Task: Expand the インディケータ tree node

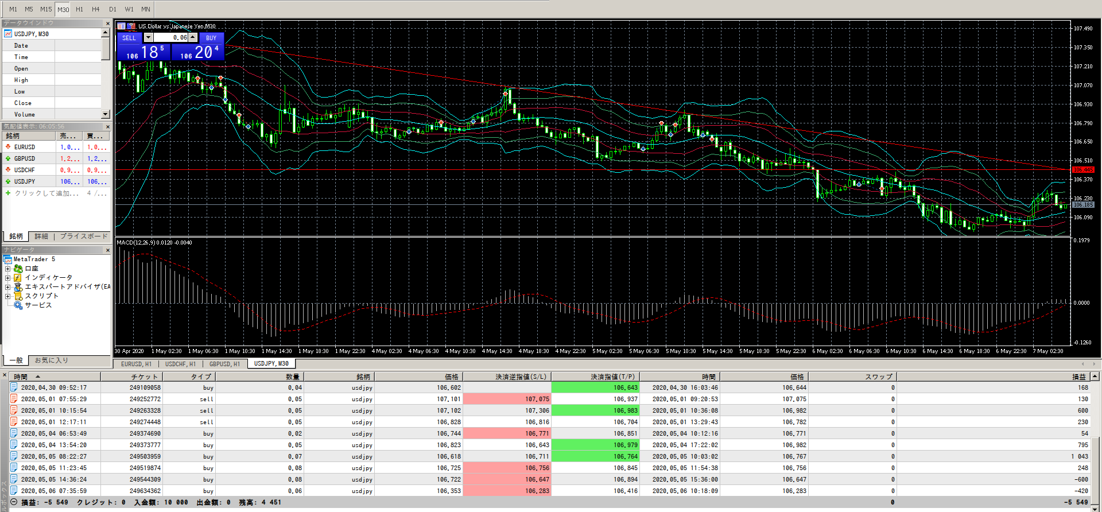Action: [x=8, y=278]
